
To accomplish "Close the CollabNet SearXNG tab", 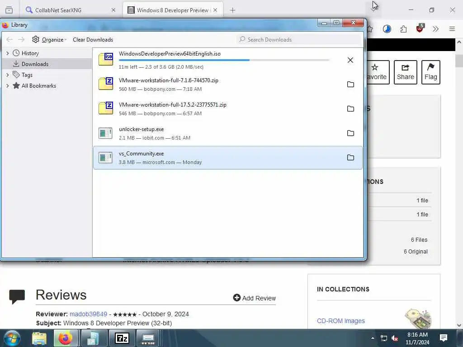I will coord(113,10).
